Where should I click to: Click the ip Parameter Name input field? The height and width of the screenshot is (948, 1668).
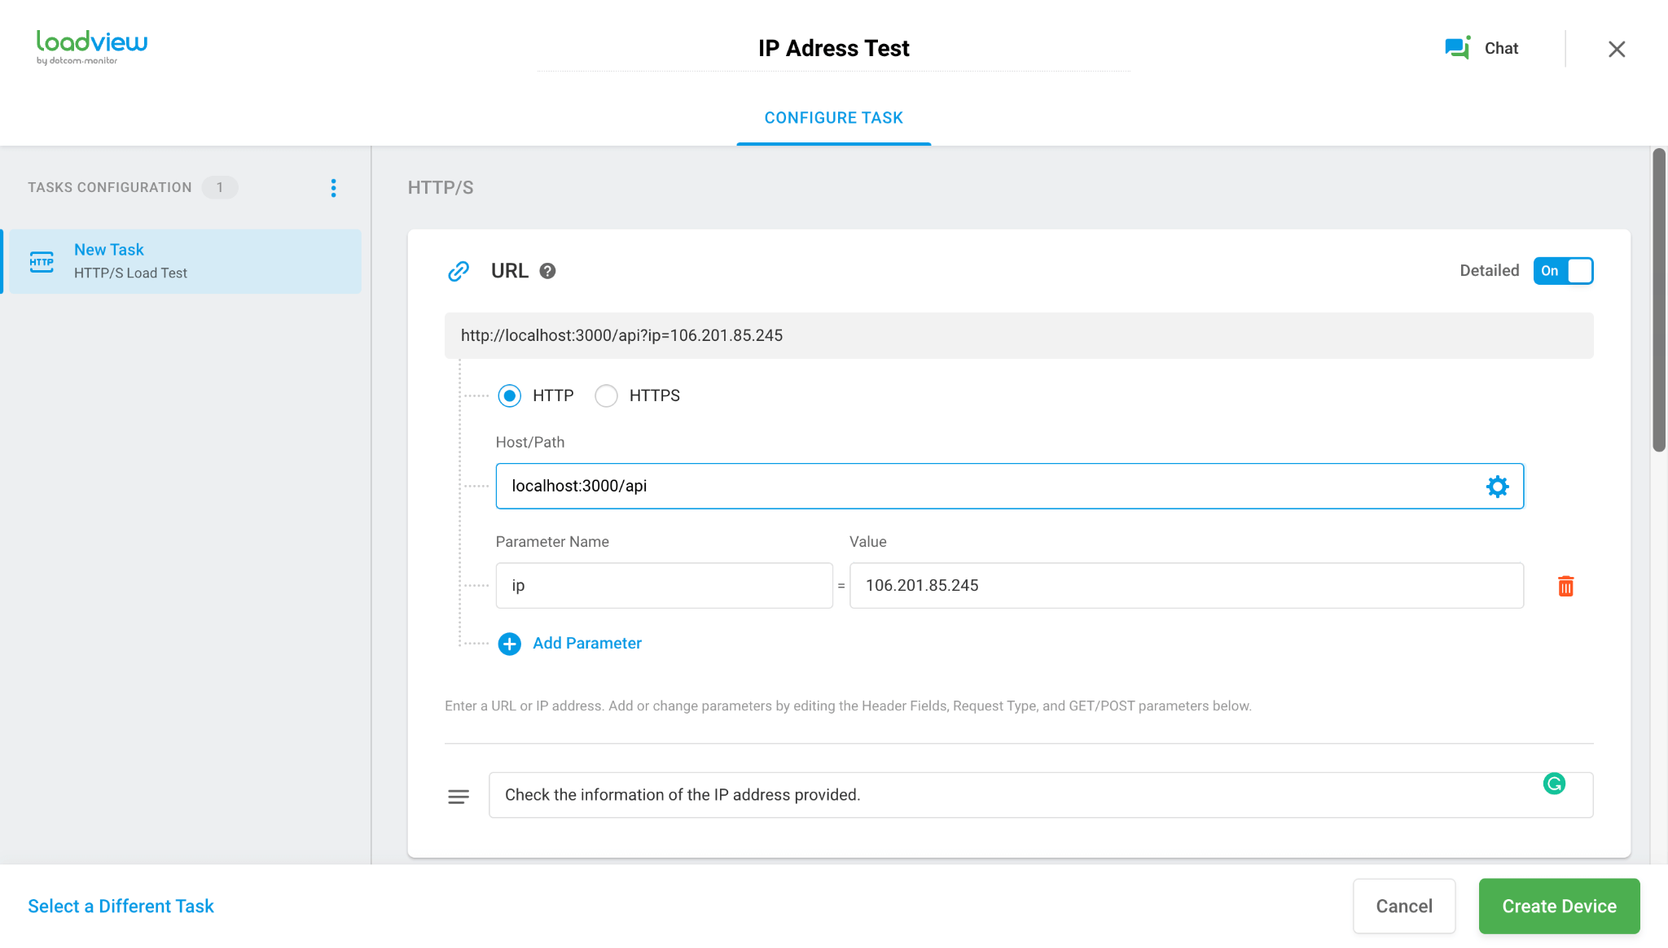663,585
